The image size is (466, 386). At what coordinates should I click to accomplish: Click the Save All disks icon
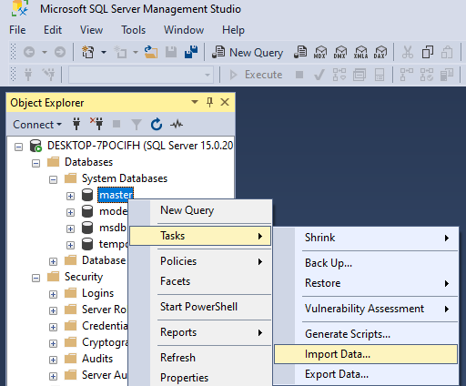[x=191, y=52]
